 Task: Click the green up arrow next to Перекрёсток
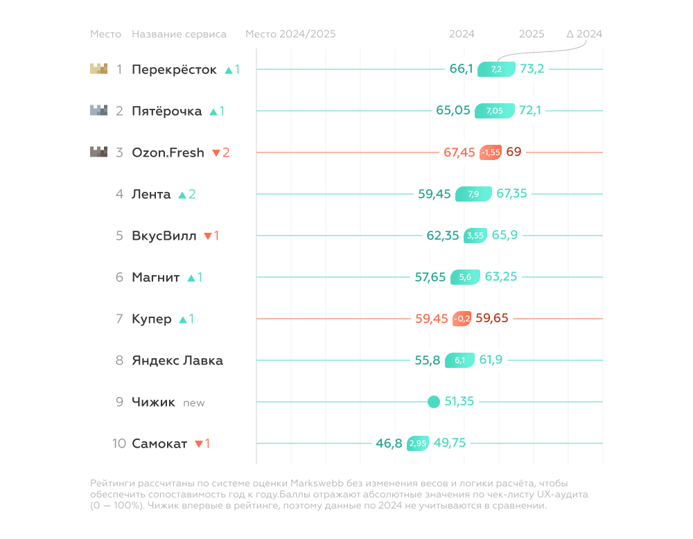229,70
